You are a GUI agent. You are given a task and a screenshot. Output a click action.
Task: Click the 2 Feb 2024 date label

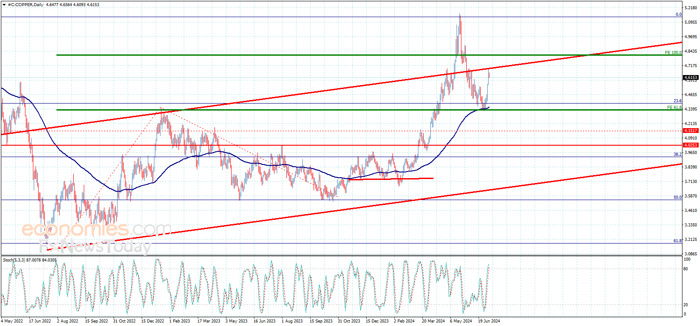404,321
